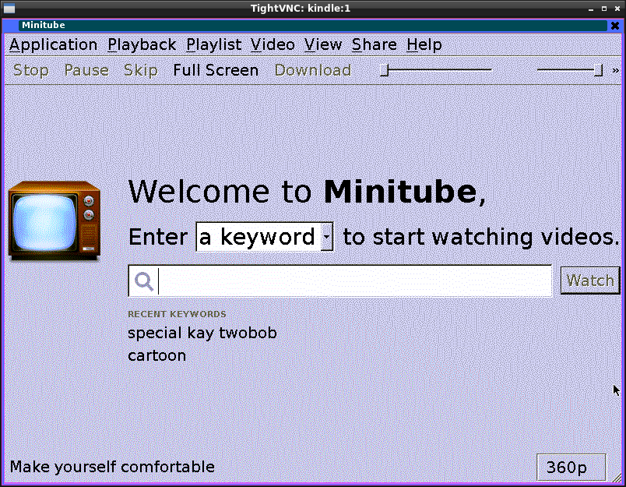Open the Playback menu
The width and height of the screenshot is (626, 487).
pos(142,44)
